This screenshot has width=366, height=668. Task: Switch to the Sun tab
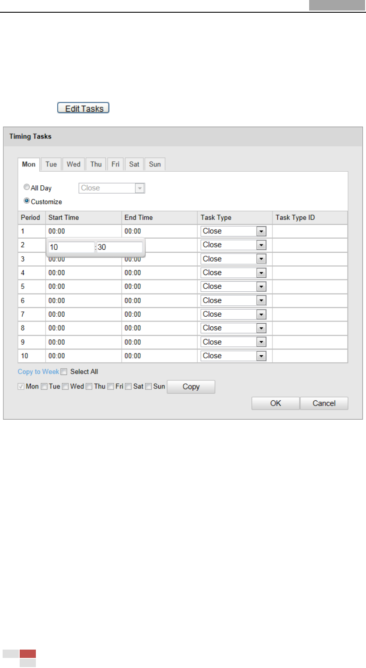click(x=155, y=164)
